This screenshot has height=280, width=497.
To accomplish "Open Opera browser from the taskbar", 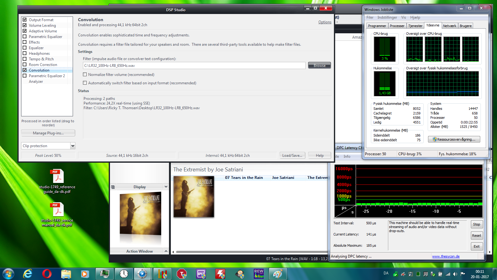I will 47,274.
